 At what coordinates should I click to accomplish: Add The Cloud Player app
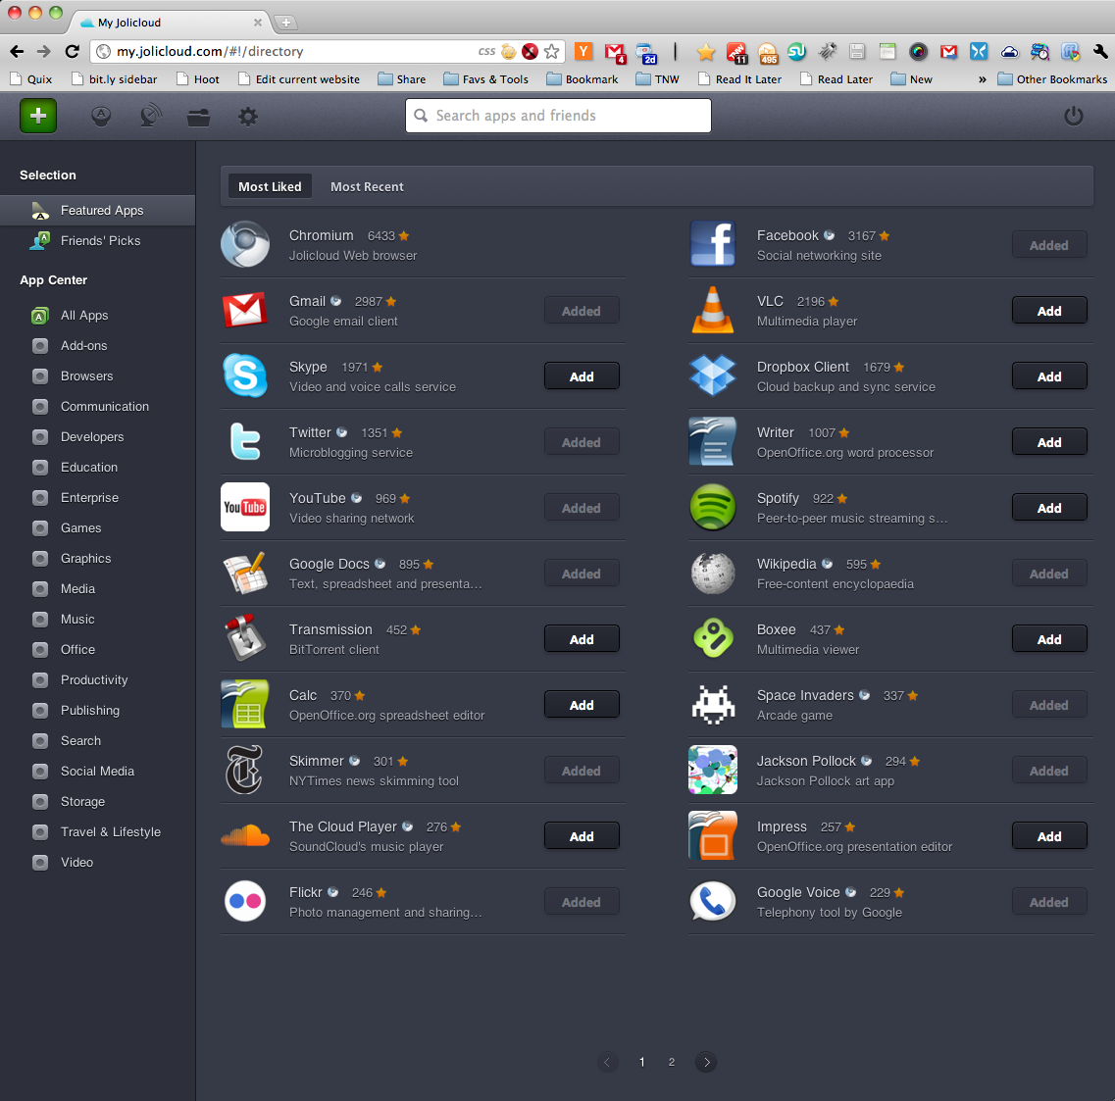pyautogui.click(x=582, y=836)
